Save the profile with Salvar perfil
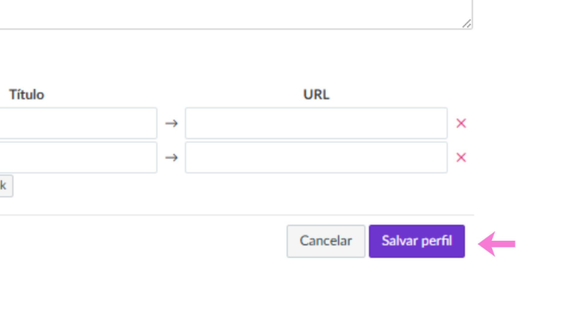Screen dimensions: 579x325 (x=416, y=241)
